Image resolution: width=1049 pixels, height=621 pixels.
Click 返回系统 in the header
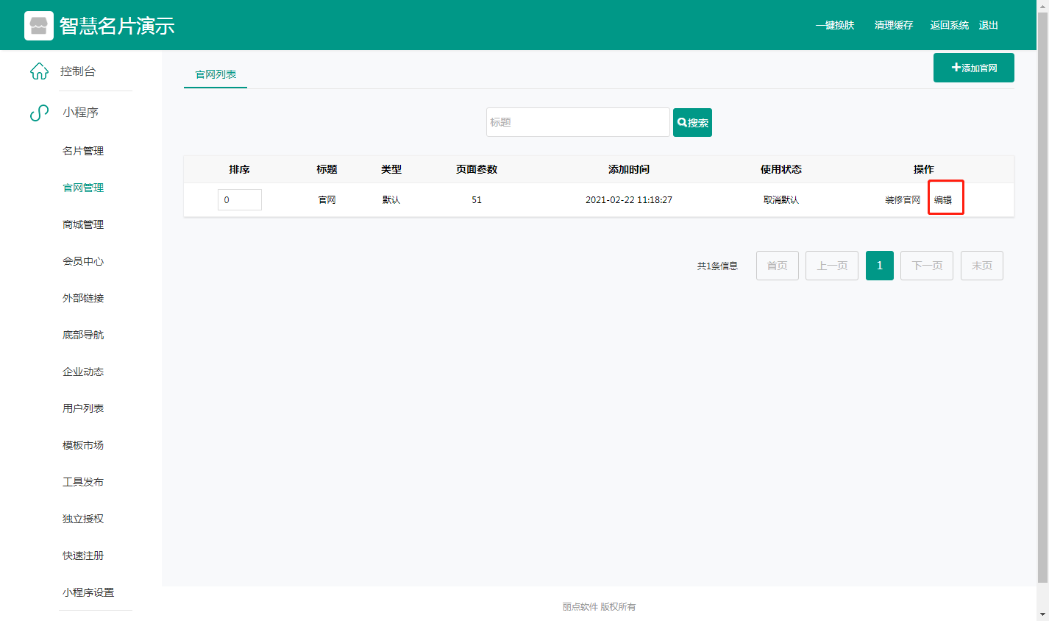(950, 25)
